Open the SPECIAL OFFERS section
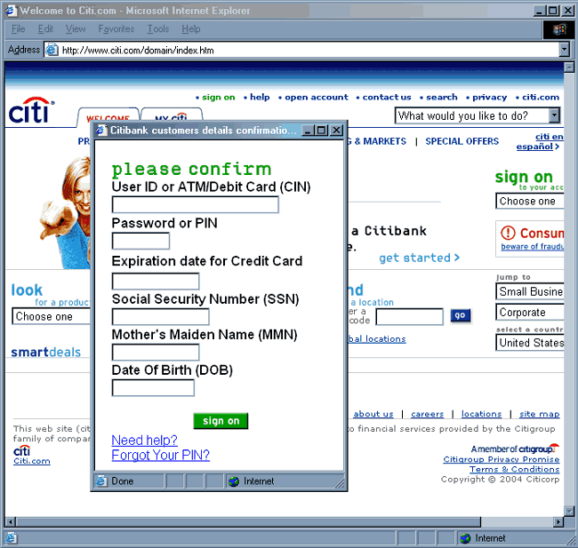The image size is (578, 548). [462, 141]
